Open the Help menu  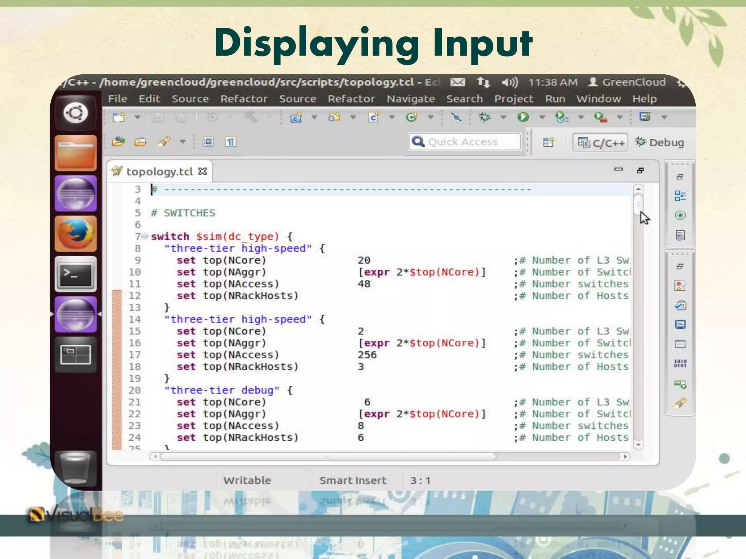point(644,99)
